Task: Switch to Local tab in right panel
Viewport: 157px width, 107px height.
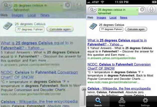Action: pyautogui.click(x=113, y=17)
